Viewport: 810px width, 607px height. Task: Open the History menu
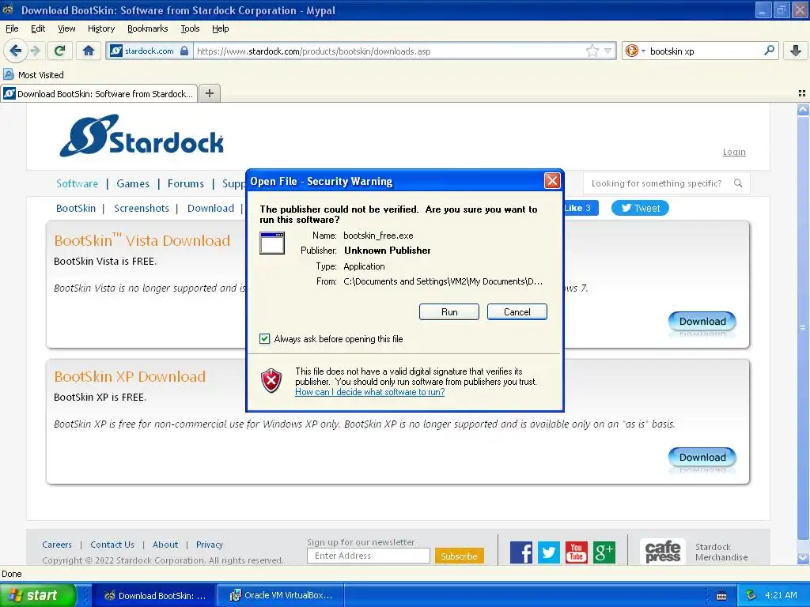point(100,28)
